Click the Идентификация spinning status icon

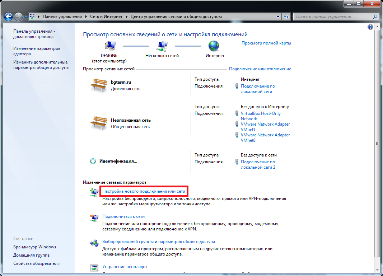tap(93, 161)
